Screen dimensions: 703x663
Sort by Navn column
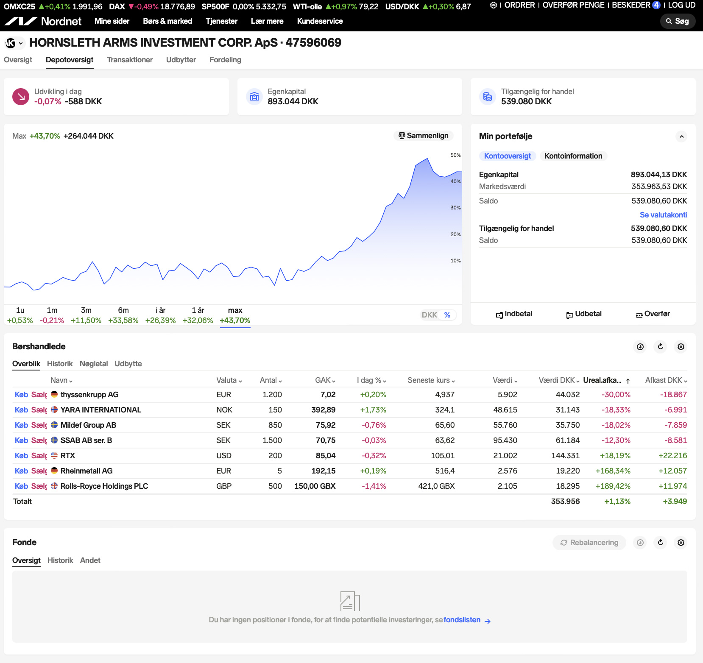click(x=61, y=380)
